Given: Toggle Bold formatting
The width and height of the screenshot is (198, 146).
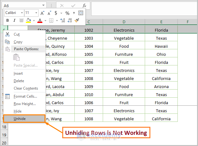Looking at the screenshot, I should [x=7, y=20].
